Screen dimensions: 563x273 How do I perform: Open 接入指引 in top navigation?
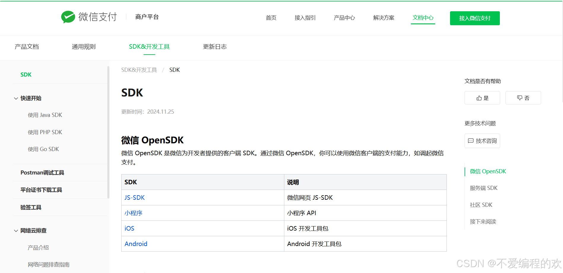[x=305, y=18]
